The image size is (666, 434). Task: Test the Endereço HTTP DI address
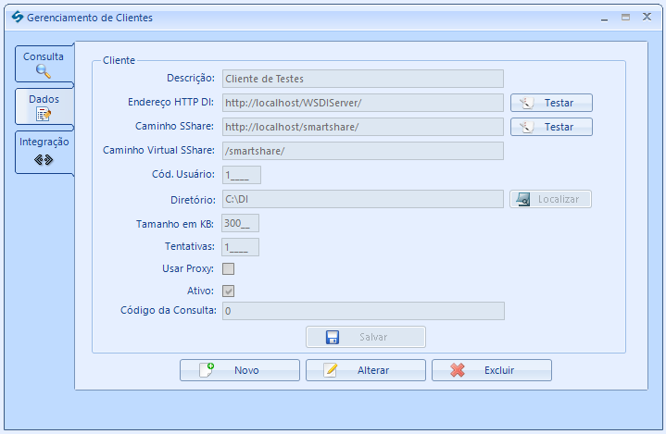tap(551, 103)
